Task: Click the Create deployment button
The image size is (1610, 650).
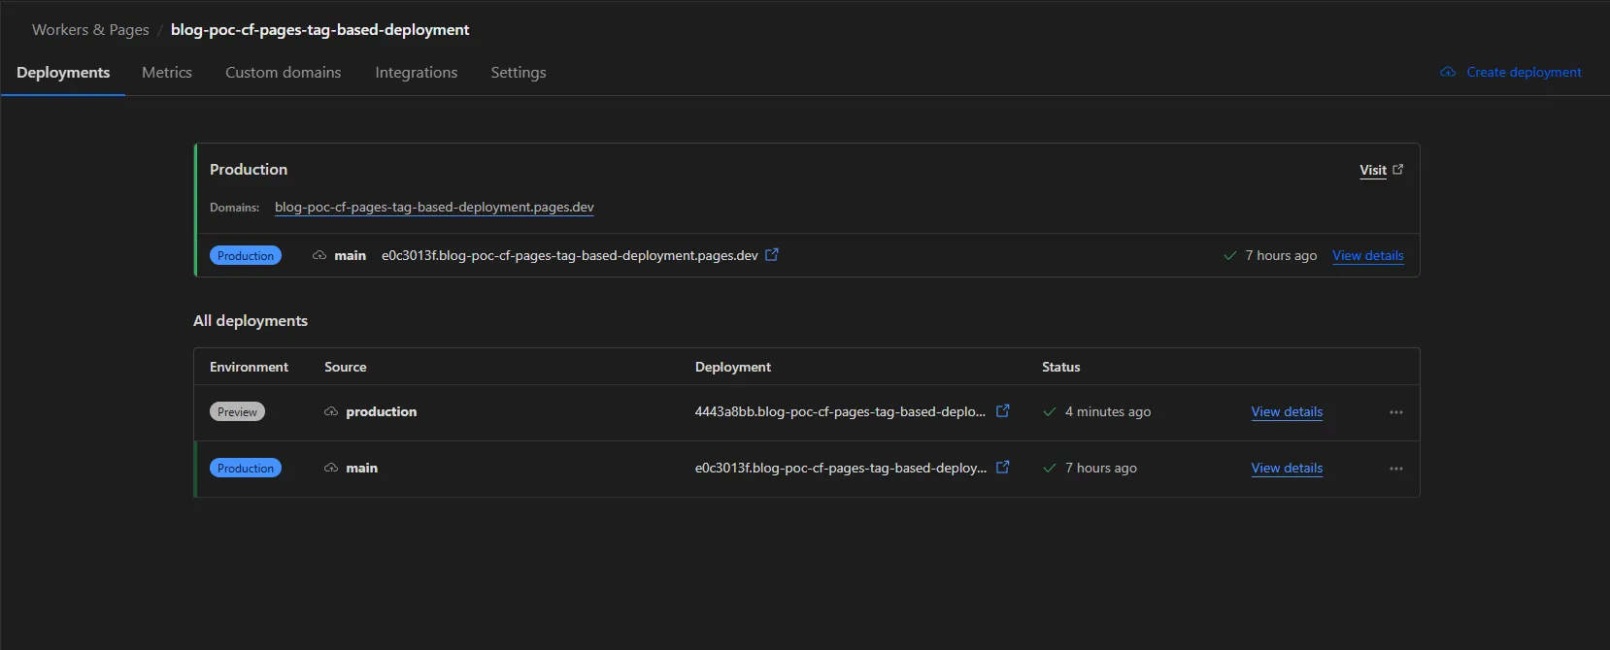Action: [1523, 73]
